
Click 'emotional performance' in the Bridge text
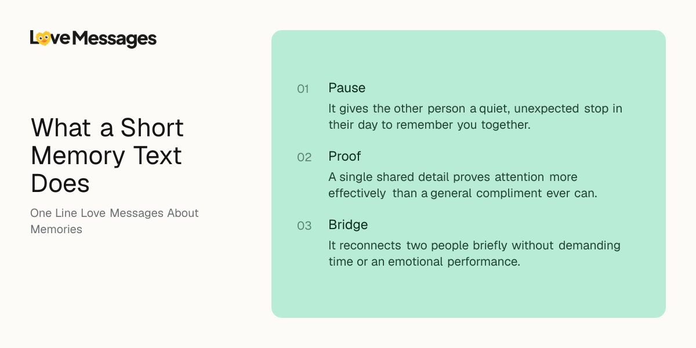[x=454, y=262]
